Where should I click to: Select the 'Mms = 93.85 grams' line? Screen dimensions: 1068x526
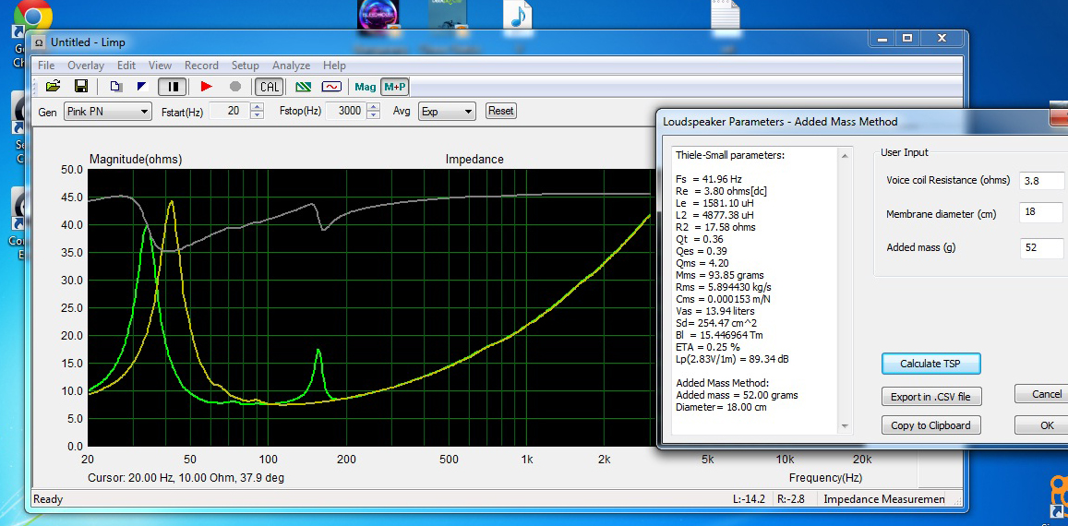tap(719, 275)
